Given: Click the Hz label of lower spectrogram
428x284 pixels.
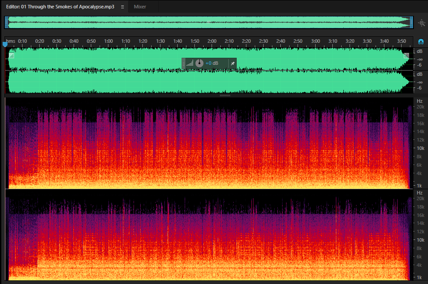Looking at the screenshot, I should point(420,193).
